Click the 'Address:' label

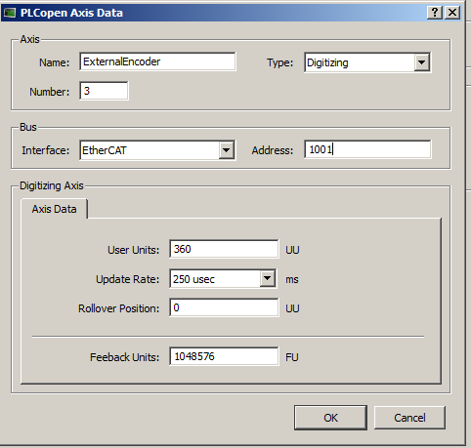click(273, 150)
